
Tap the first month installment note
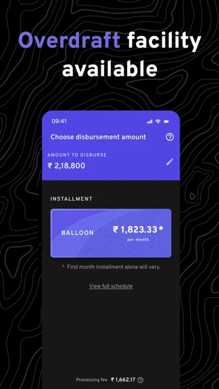point(111,267)
